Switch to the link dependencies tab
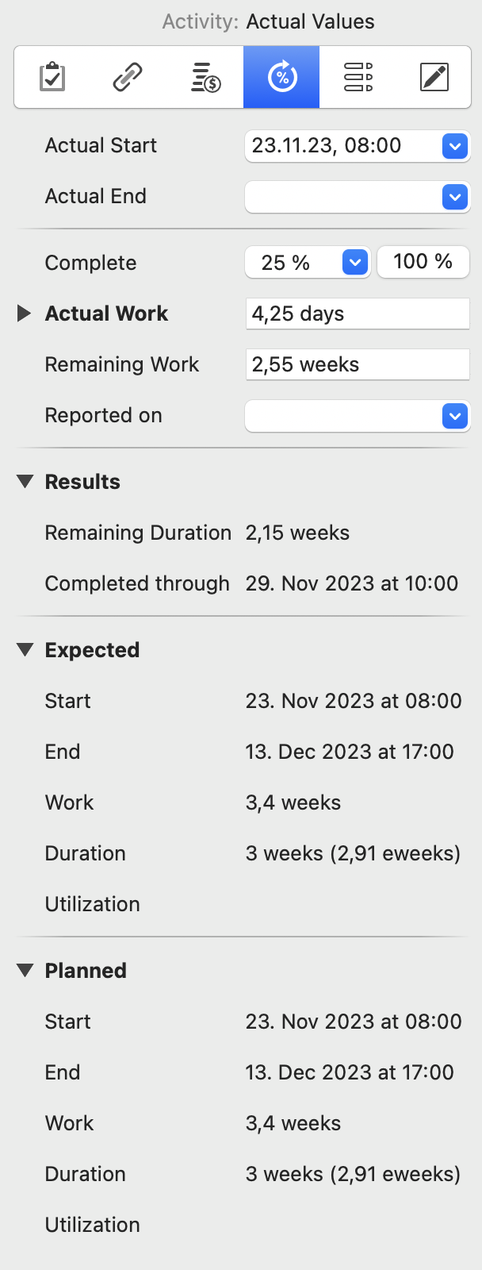This screenshot has width=482, height=1270. point(128,77)
